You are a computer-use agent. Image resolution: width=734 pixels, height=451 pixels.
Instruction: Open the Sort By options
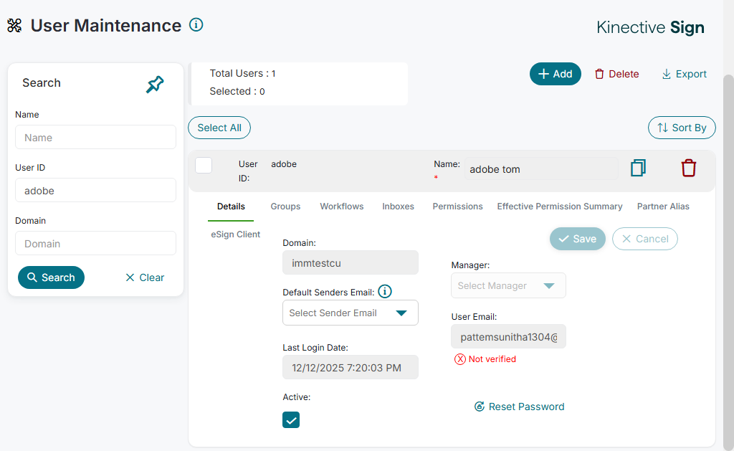click(682, 128)
